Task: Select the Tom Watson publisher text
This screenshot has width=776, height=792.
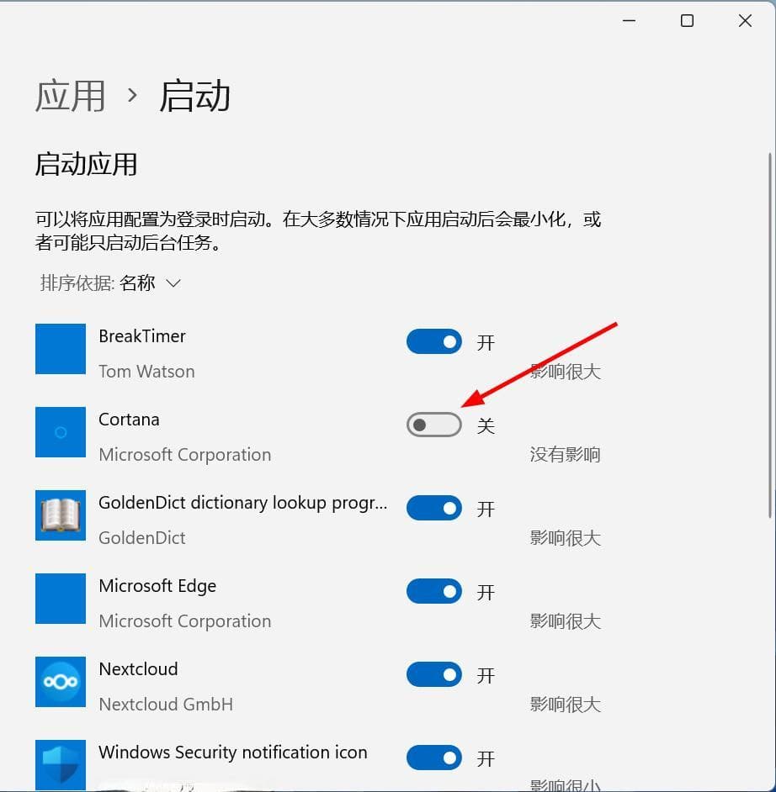Action: (146, 372)
